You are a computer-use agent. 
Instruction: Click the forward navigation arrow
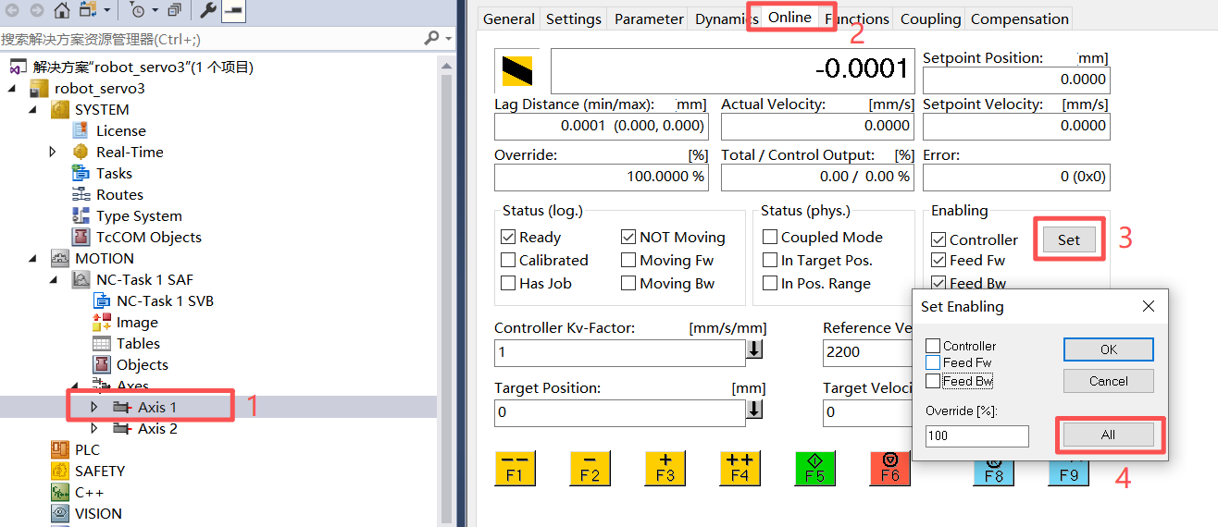coord(37,10)
